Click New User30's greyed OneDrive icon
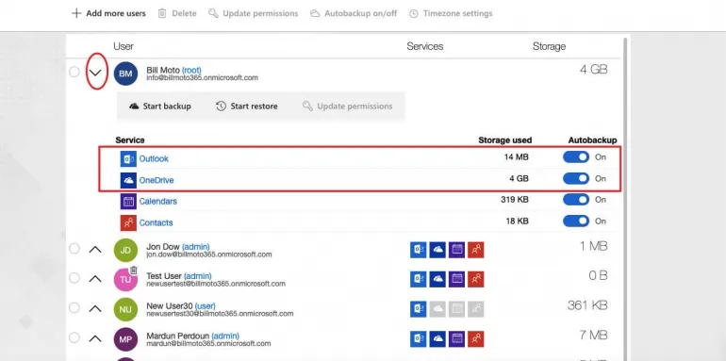 point(437,309)
